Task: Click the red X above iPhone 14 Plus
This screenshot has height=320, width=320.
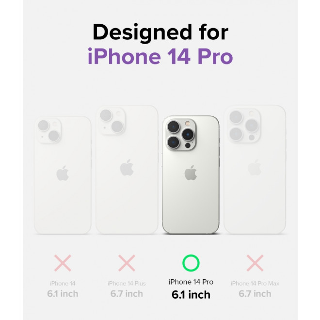Action: click(x=127, y=263)
